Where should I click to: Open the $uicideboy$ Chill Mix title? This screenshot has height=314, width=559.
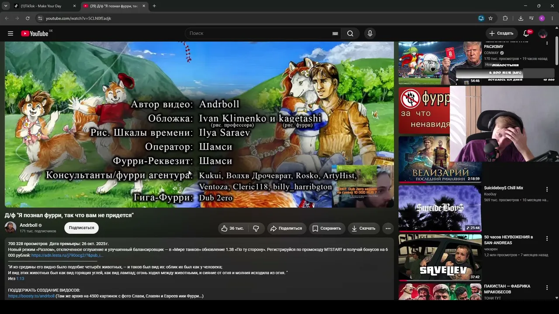[504, 188]
